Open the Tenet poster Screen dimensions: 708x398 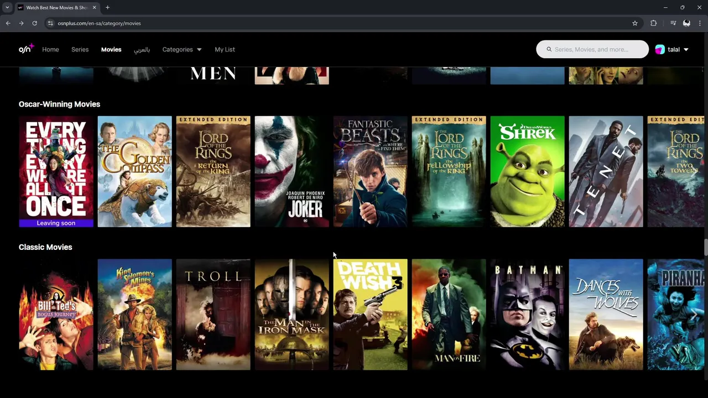tap(606, 171)
